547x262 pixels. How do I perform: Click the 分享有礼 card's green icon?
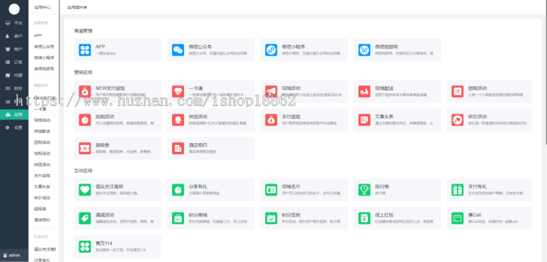(178, 190)
